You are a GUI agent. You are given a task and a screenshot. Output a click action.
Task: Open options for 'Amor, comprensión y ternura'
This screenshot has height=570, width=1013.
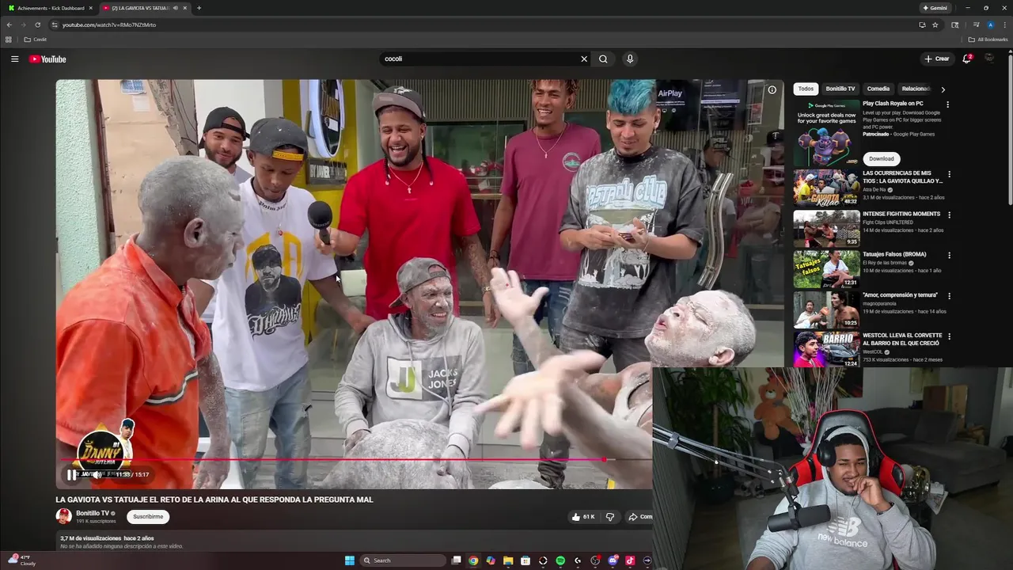(x=949, y=296)
